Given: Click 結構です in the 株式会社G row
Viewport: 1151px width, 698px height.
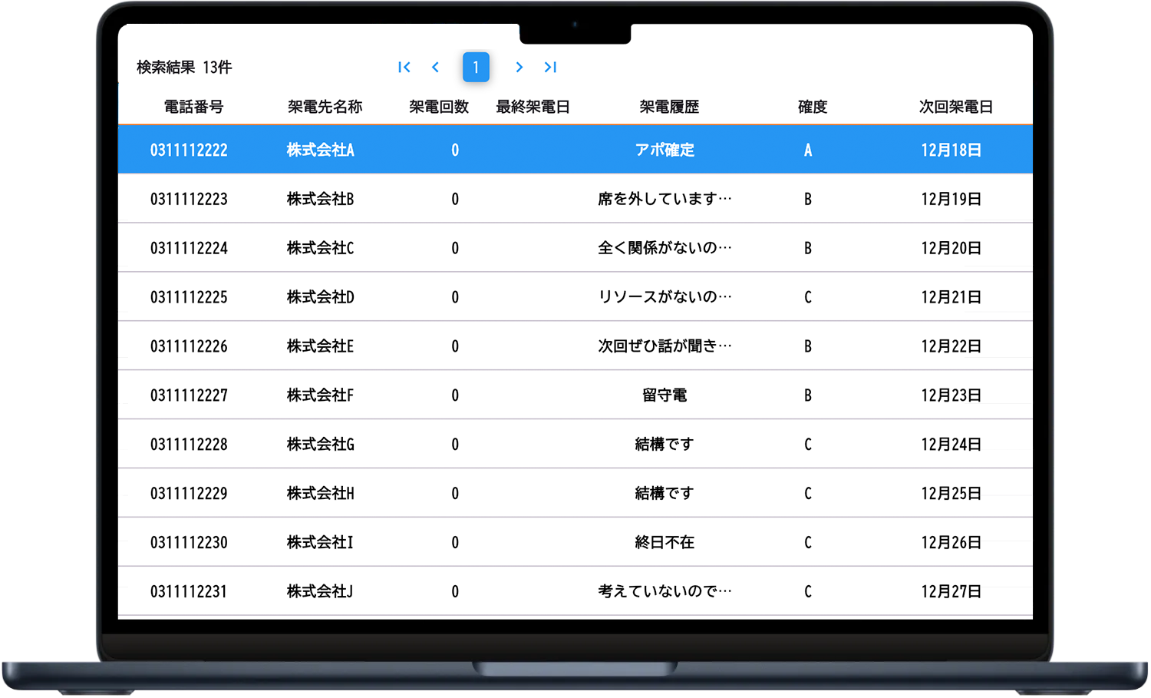Looking at the screenshot, I should (x=665, y=445).
